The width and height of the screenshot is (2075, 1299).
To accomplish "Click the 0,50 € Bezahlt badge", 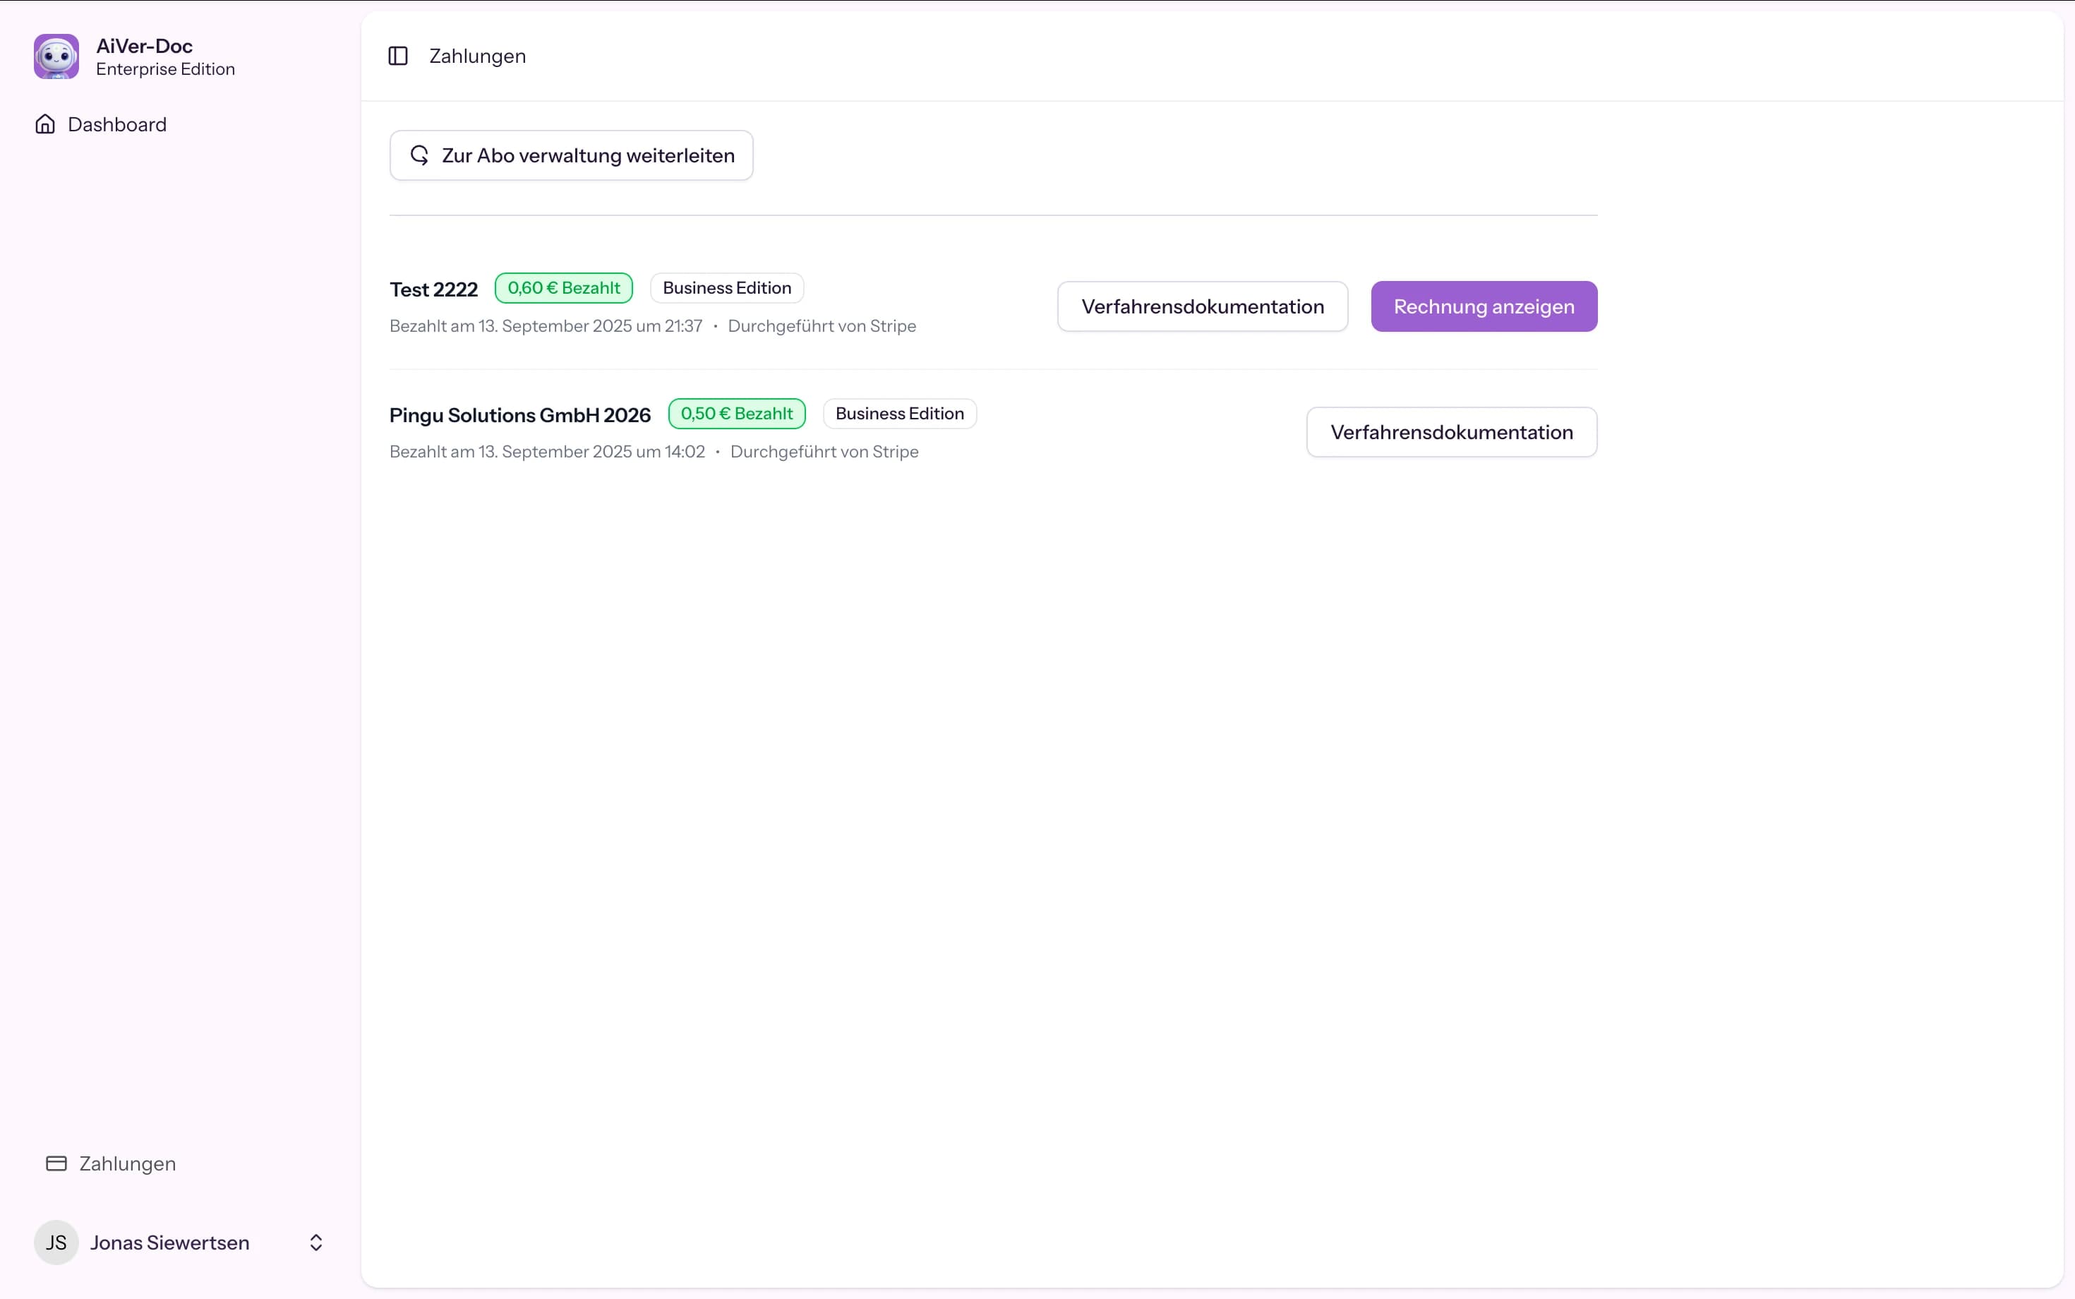I will [x=737, y=413].
